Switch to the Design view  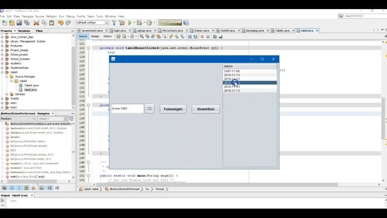click(x=95, y=36)
